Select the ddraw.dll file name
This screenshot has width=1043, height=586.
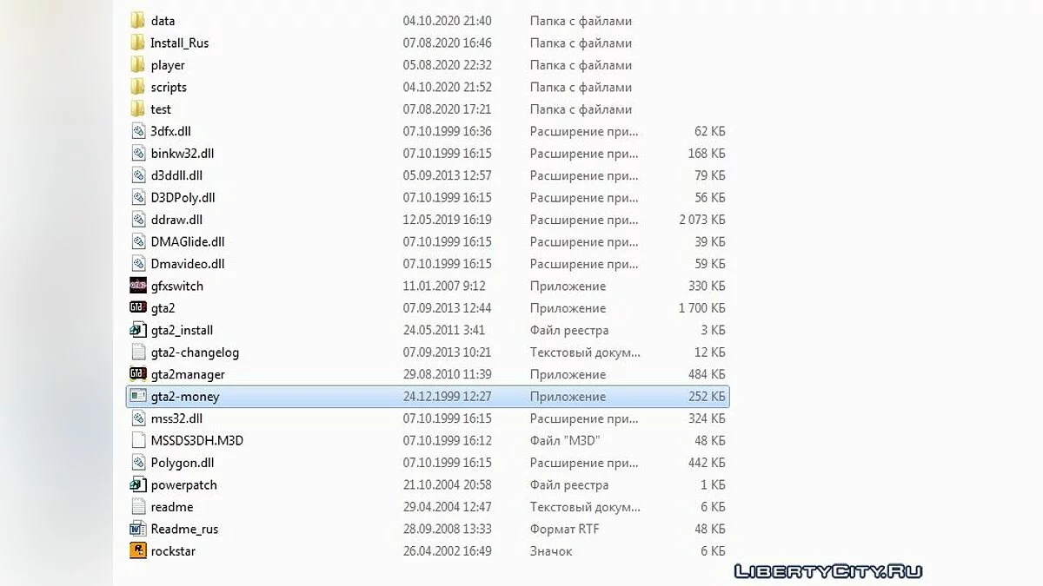pyautogui.click(x=176, y=220)
